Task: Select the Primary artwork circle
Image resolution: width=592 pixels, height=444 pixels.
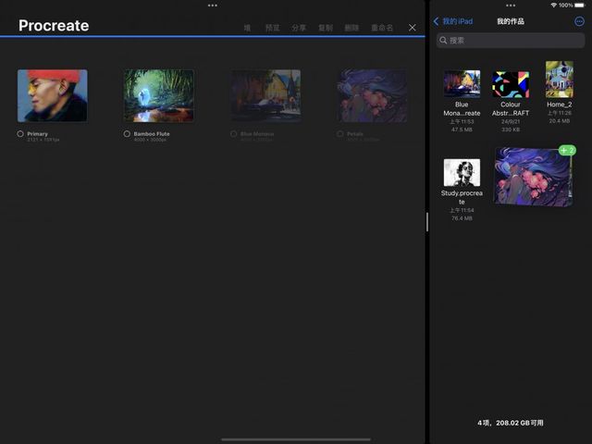Action: click(x=20, y=133)
